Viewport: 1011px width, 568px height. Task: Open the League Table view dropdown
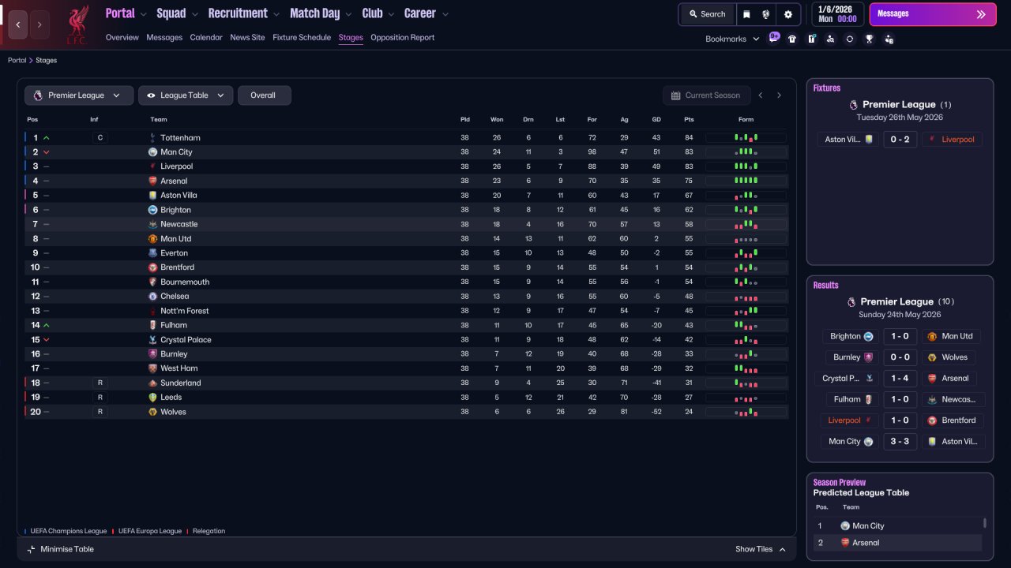[x=186, y=95]
